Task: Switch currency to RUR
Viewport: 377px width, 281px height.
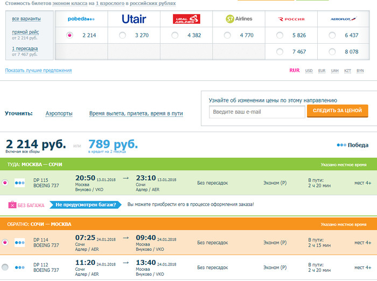Action: pos(295,70)
